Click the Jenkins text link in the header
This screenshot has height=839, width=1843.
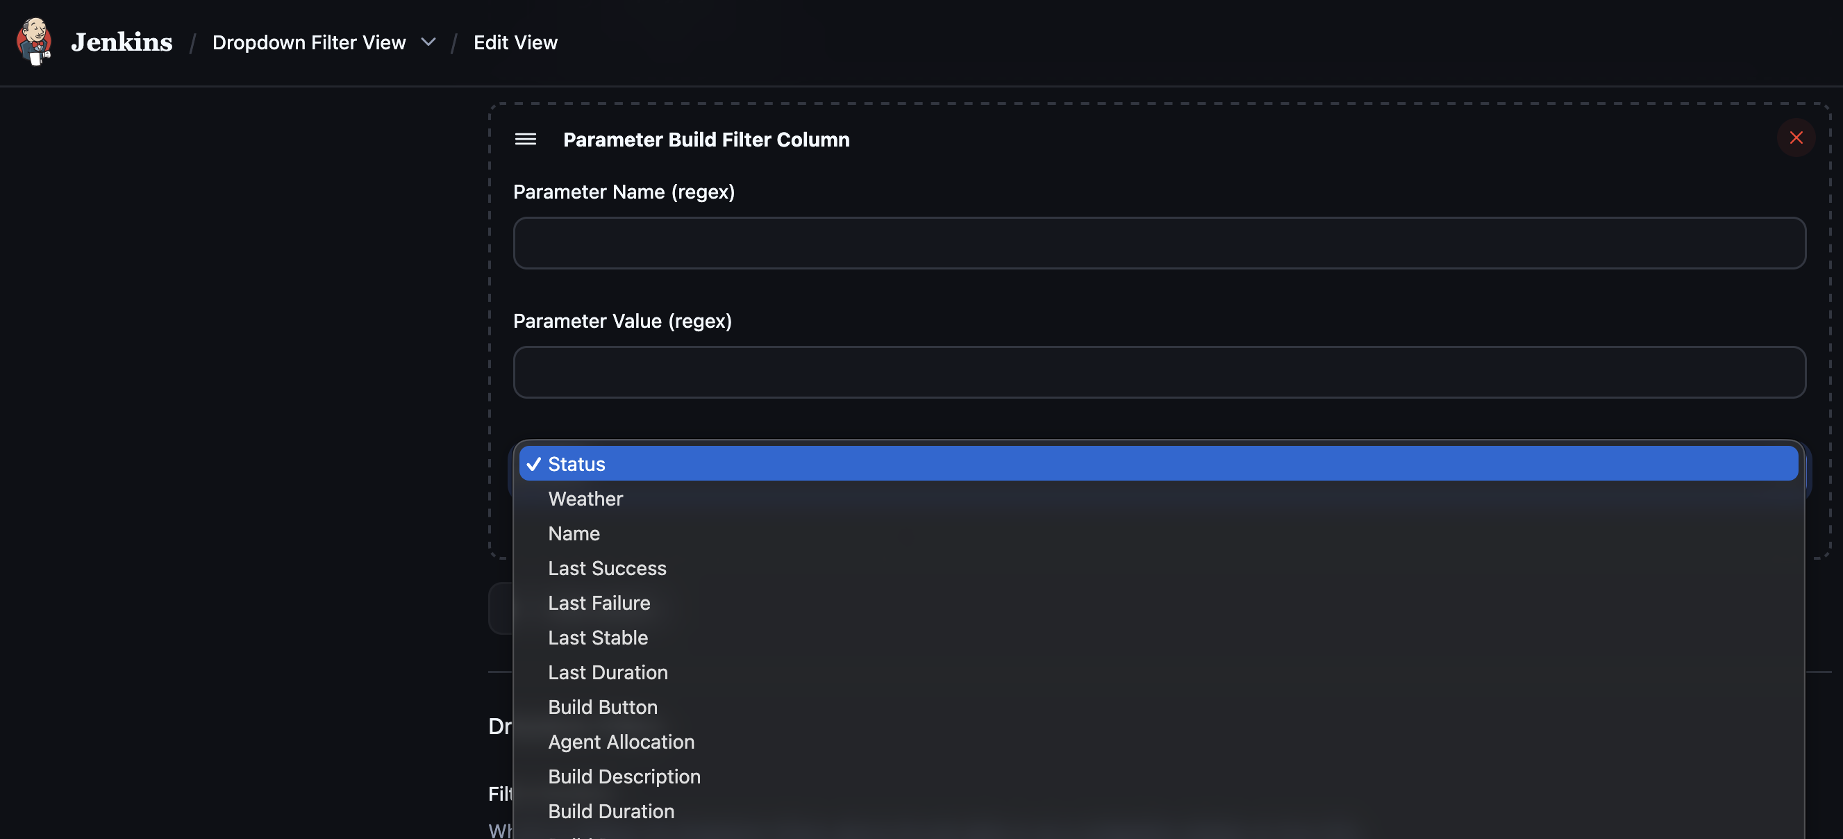coord(121,42)
